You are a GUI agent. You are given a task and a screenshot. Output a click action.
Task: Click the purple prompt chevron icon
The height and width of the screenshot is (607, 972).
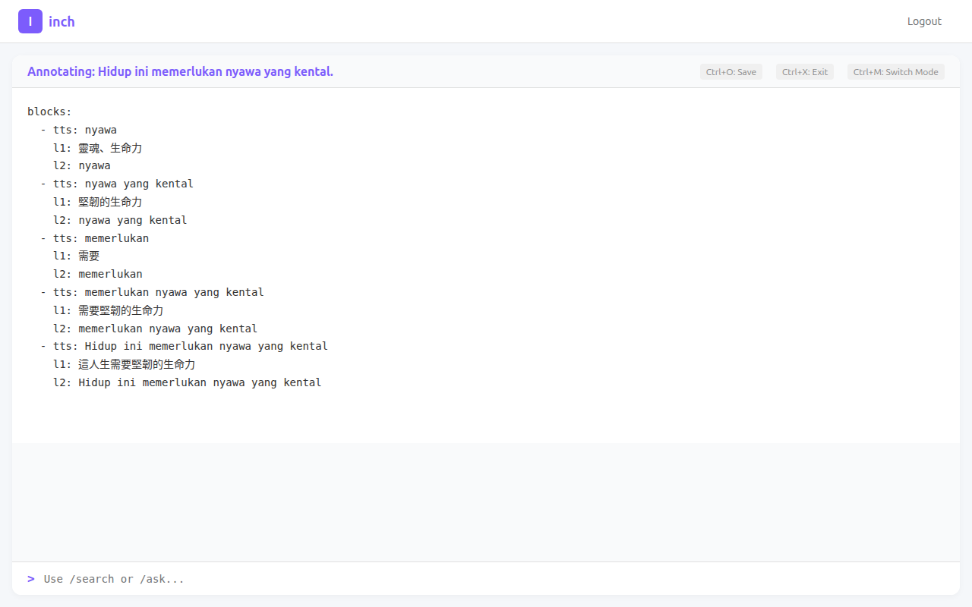coord(31,579)
